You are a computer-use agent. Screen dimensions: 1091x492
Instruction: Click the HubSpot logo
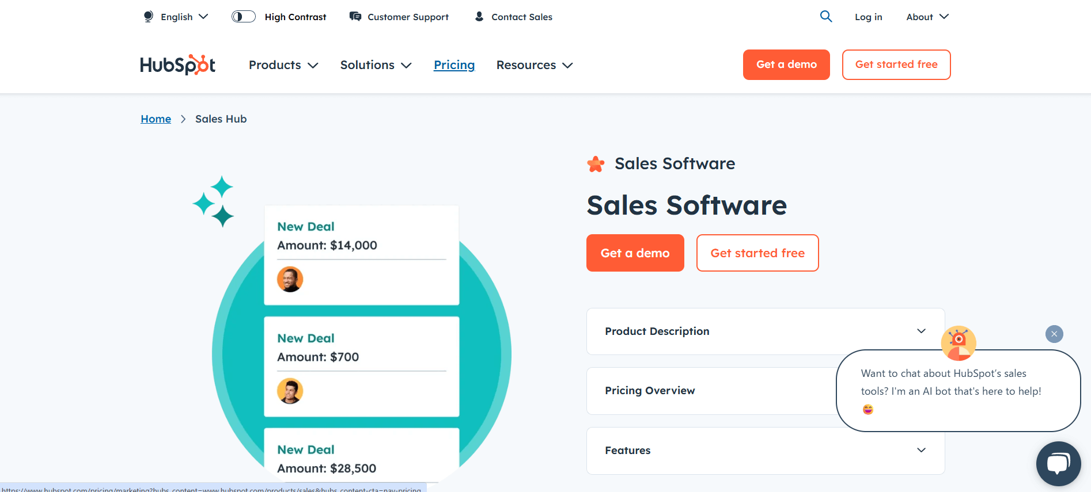[x=177, y=65]
